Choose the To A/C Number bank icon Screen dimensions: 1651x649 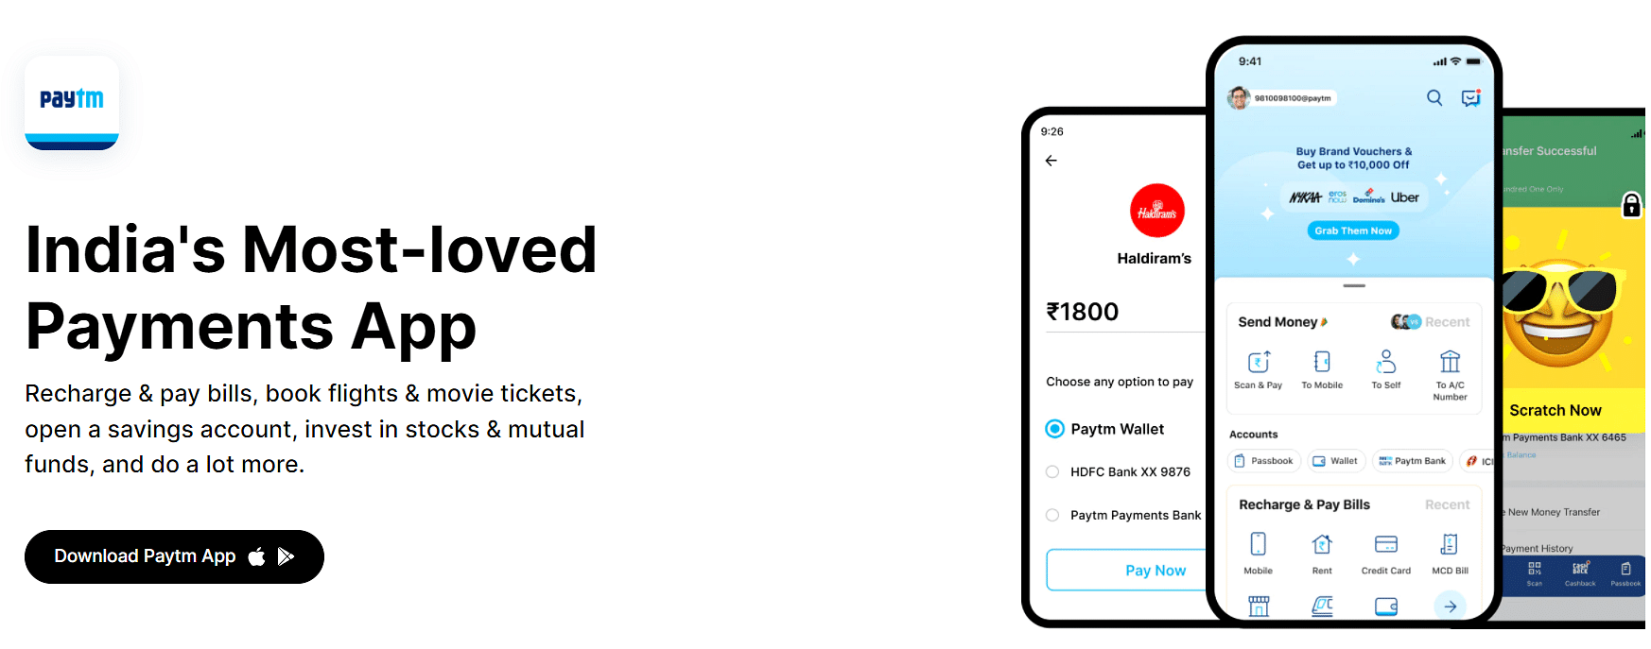click(x=1450, y=362)
